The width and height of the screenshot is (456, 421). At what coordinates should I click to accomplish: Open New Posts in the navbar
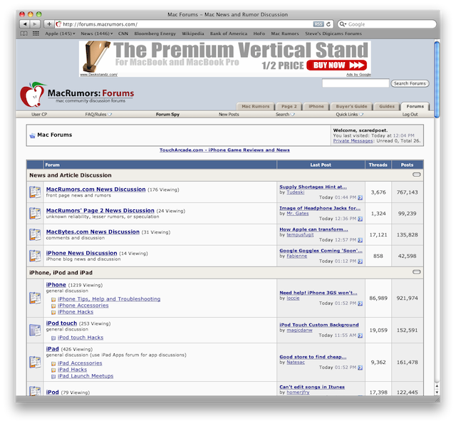(229, 114)
